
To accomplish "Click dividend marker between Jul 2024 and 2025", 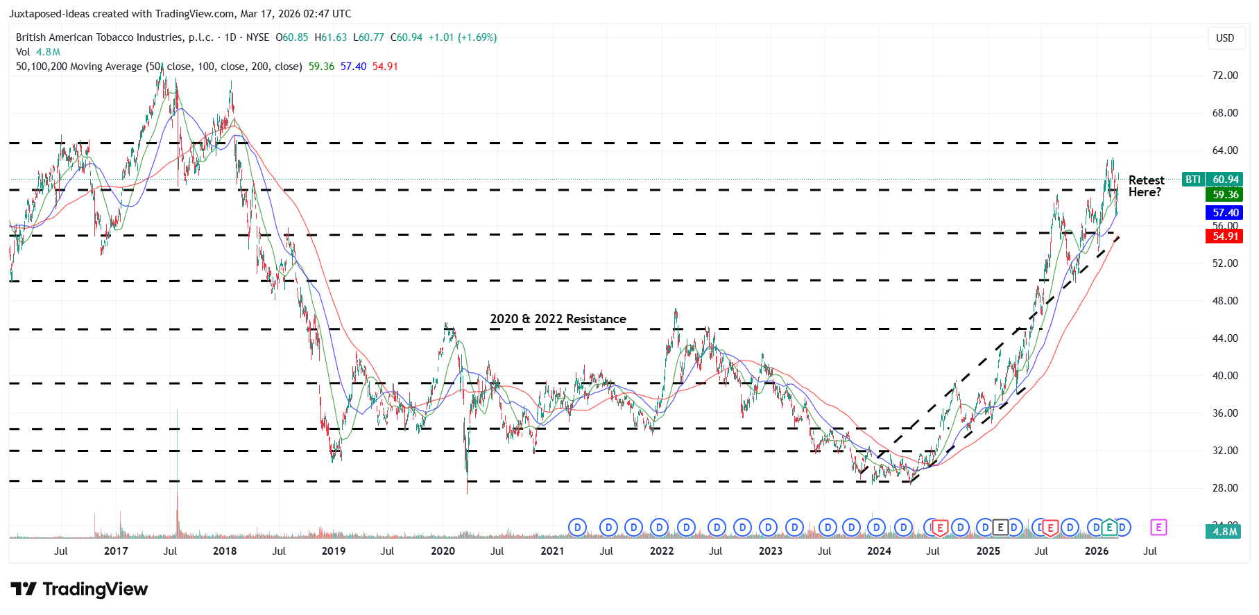I will (x=960, y=528).
